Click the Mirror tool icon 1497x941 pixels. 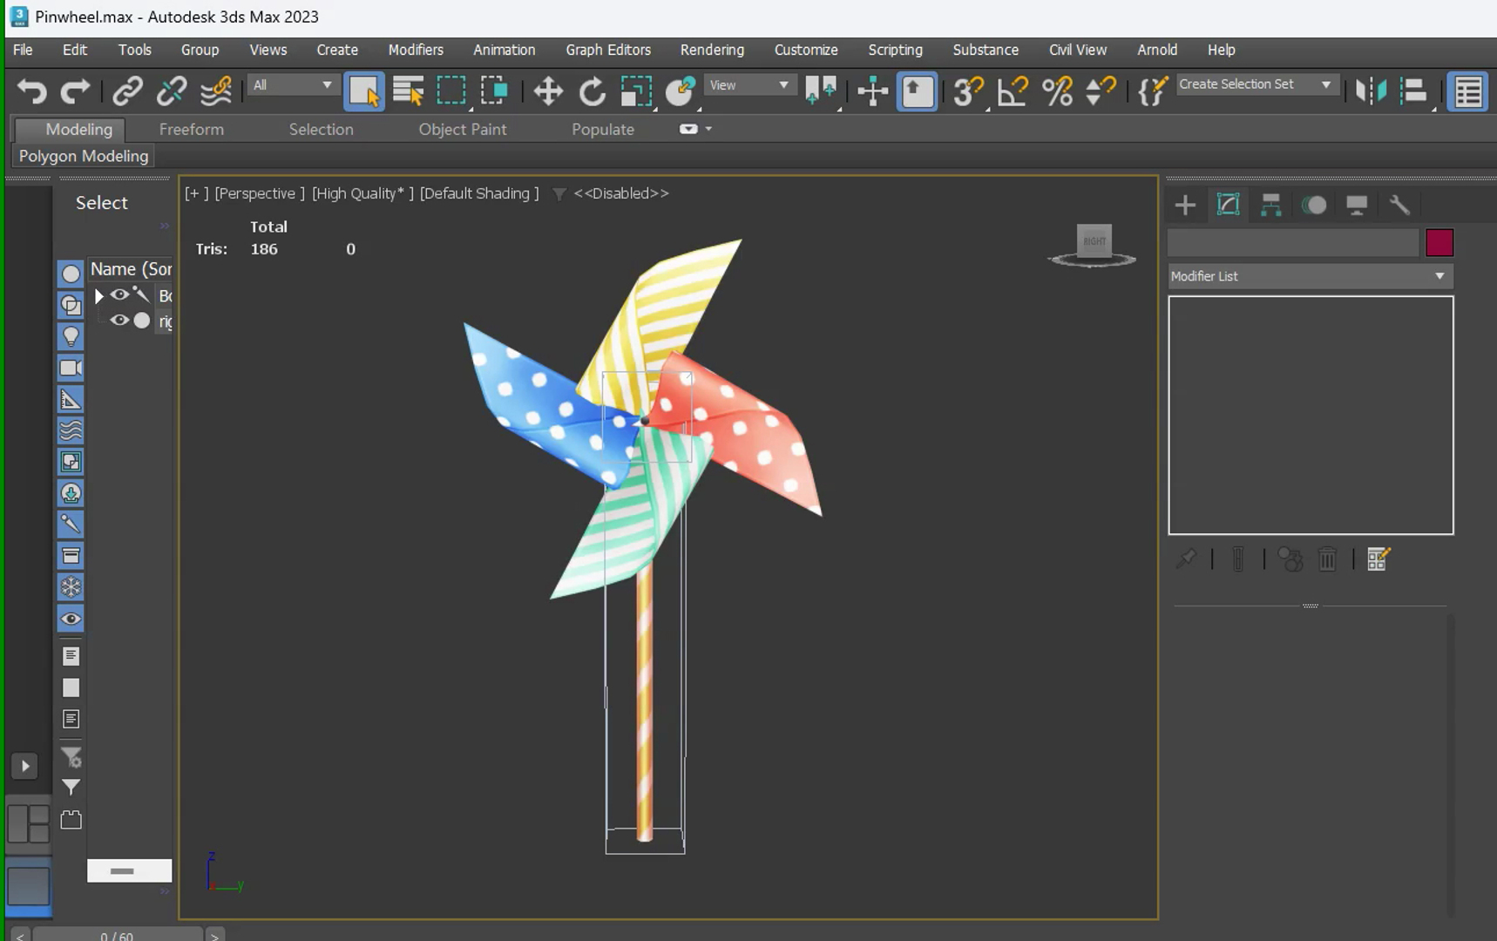1371,91
